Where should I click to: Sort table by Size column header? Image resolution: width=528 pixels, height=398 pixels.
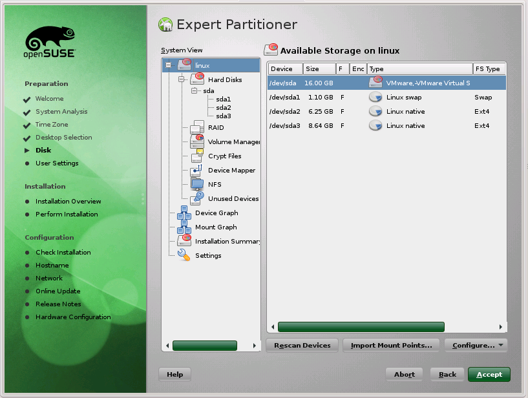[319, 68]
